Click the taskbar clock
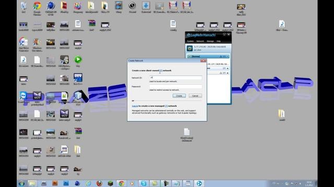334x187 pixels. click(308, 183)
